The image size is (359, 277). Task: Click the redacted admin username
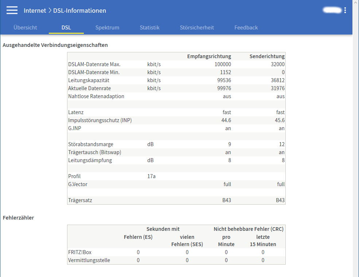(x=333, y=11)
